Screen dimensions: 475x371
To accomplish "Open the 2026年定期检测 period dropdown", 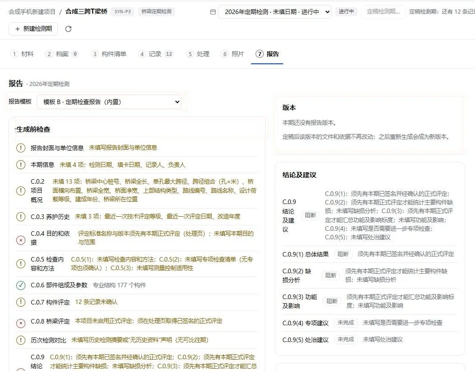I will [275, 12].
